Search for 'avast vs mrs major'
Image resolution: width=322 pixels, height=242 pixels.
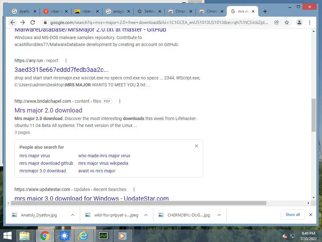[97, 171]
